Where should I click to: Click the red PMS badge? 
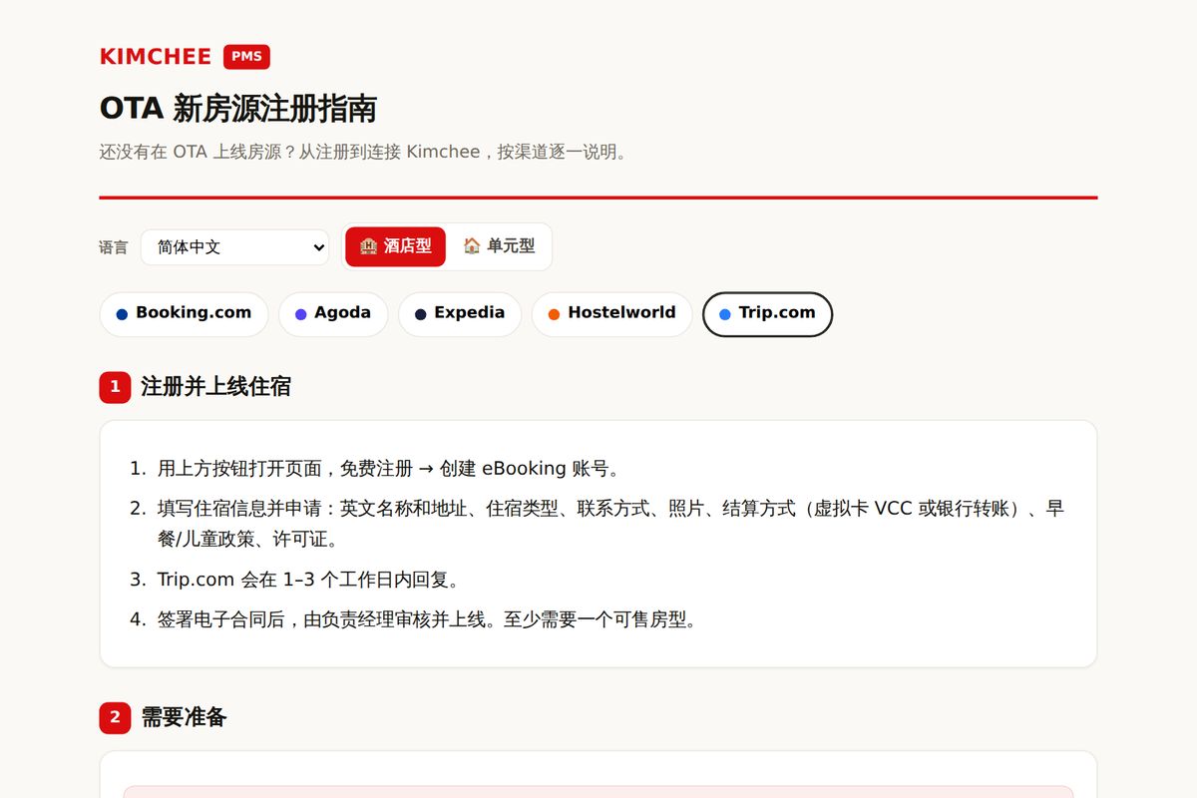(246, 57)
